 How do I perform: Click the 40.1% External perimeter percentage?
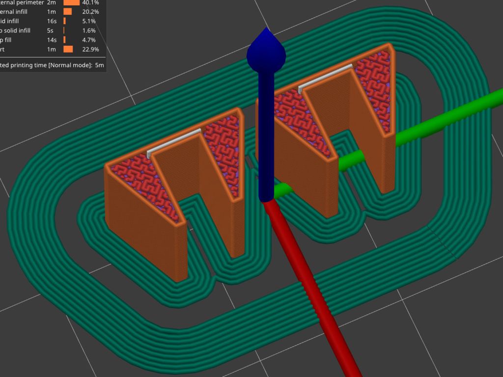[x=91, y=2]
